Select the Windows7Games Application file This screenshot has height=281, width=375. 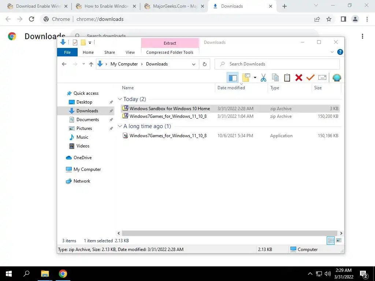coord(230,135)
